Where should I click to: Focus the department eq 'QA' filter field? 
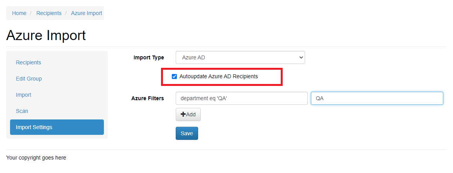coord(241,98)
